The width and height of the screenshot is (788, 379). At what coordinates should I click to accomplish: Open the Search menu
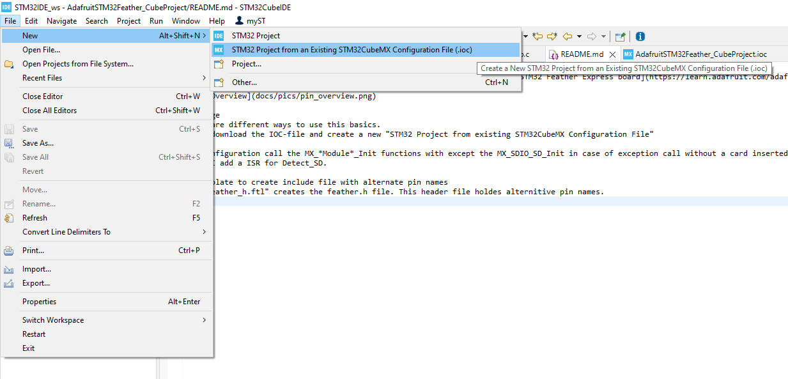(x=97, y=21)
